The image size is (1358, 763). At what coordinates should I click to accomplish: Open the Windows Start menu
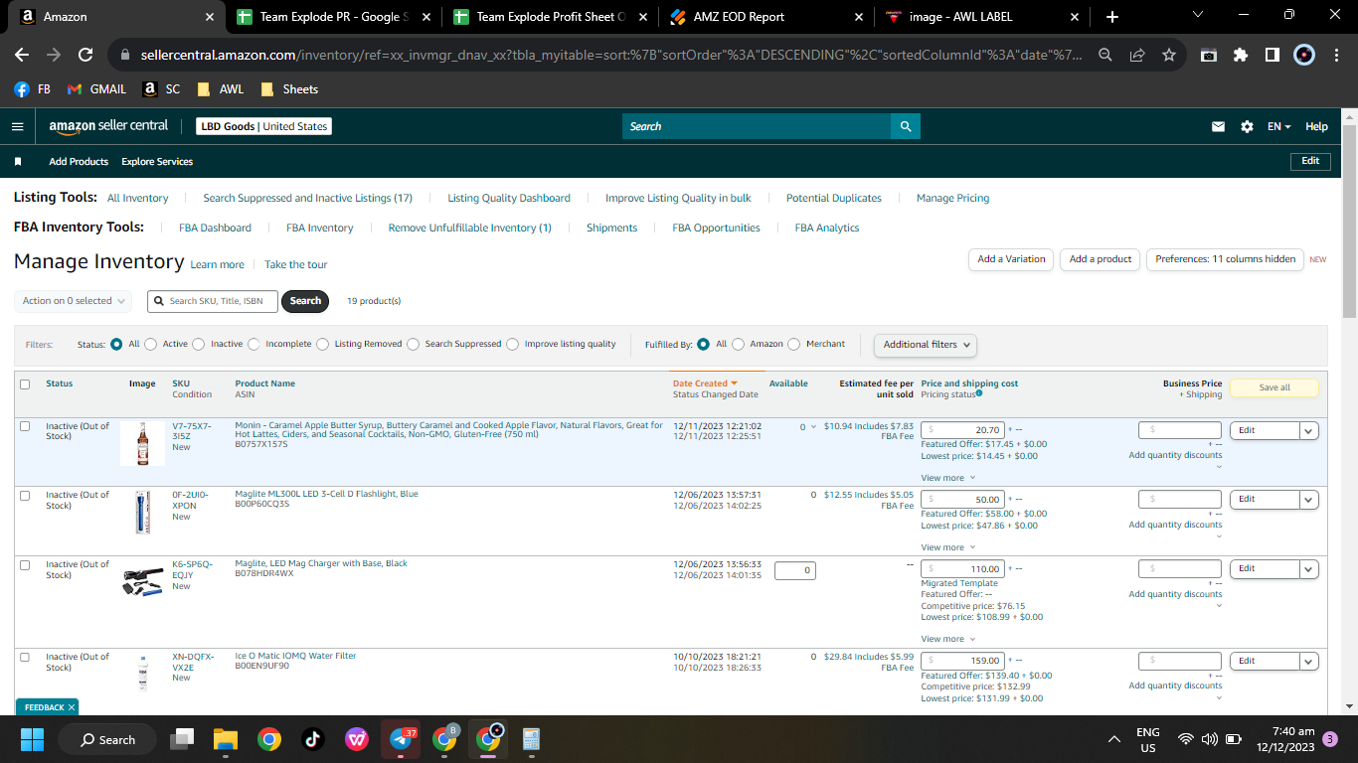point(33,739)
